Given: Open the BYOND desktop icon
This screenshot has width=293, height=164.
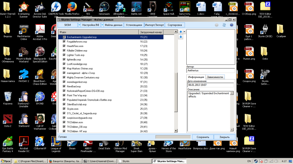Looking at the screenshot, I should click(40, 98).
